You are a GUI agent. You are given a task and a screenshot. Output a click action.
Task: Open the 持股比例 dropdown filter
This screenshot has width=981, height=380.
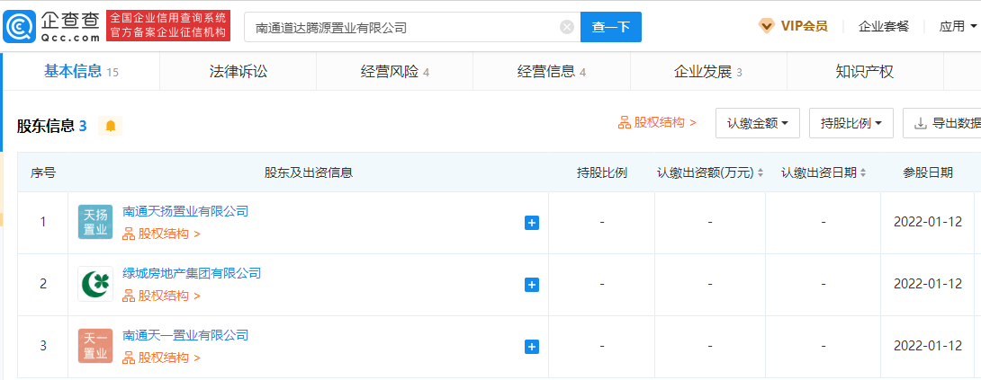pyautogui.click(x=851, y=123)
